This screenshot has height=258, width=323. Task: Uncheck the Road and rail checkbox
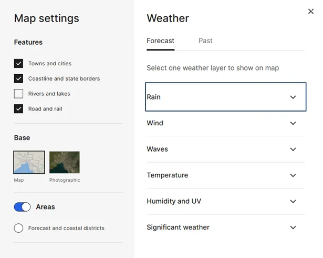(19, 109)
